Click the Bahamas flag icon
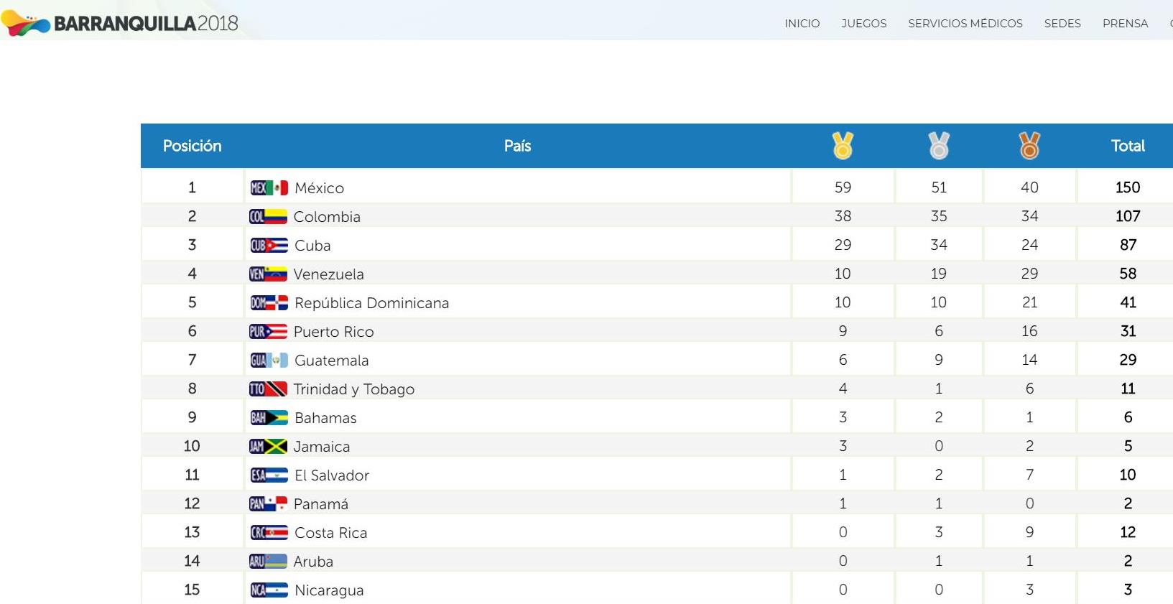 coord(269,418)
